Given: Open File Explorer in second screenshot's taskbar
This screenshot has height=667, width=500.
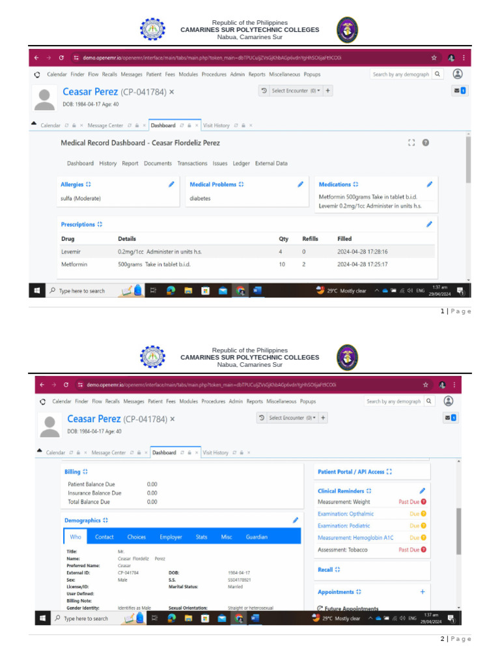Looking at the screenshot, I should [188, 618].
